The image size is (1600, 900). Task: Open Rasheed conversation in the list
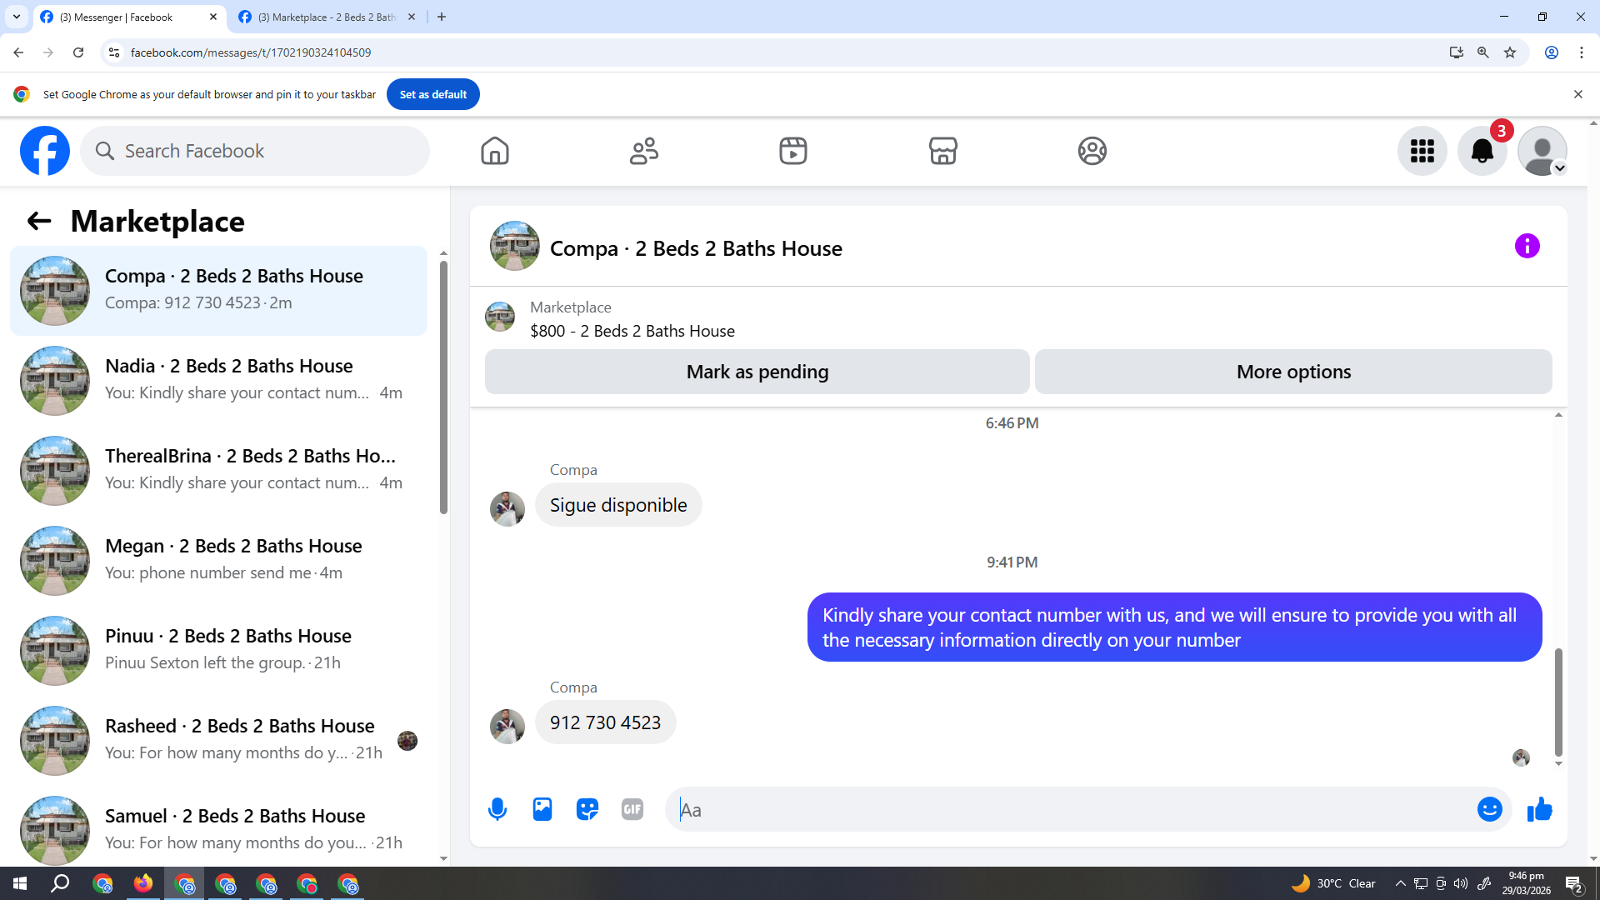218,740
